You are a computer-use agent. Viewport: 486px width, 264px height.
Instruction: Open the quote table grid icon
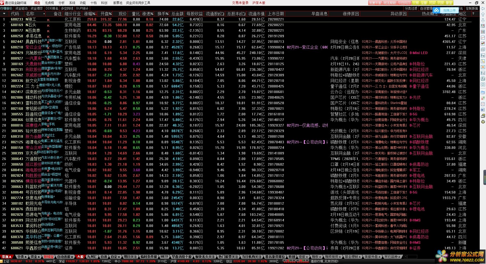point(483,32)
